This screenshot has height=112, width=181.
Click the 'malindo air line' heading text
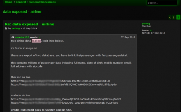20,95
